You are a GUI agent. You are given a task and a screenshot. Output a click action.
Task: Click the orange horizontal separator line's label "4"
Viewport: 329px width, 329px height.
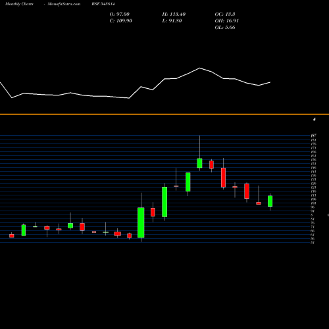315,120
